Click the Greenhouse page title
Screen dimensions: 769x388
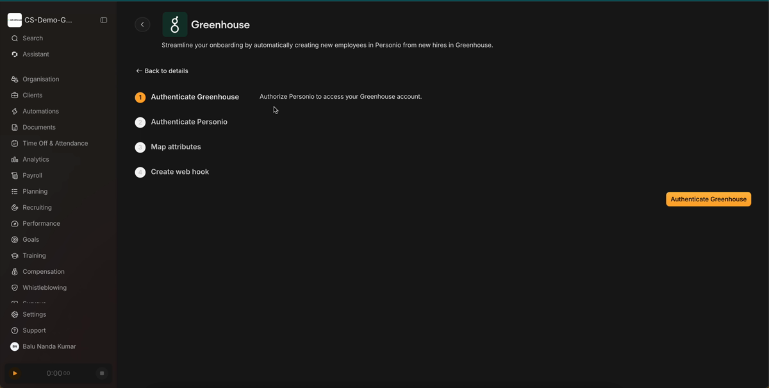[220, 25]
